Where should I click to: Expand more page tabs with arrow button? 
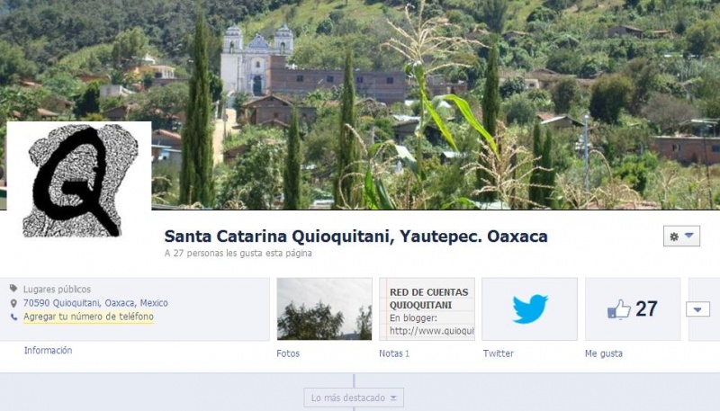tap(697, 309)
